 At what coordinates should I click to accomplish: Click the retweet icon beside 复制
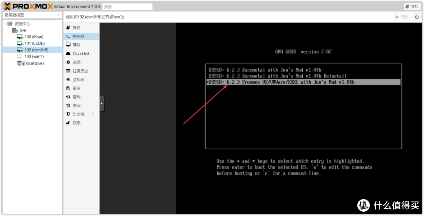[68, 97]
